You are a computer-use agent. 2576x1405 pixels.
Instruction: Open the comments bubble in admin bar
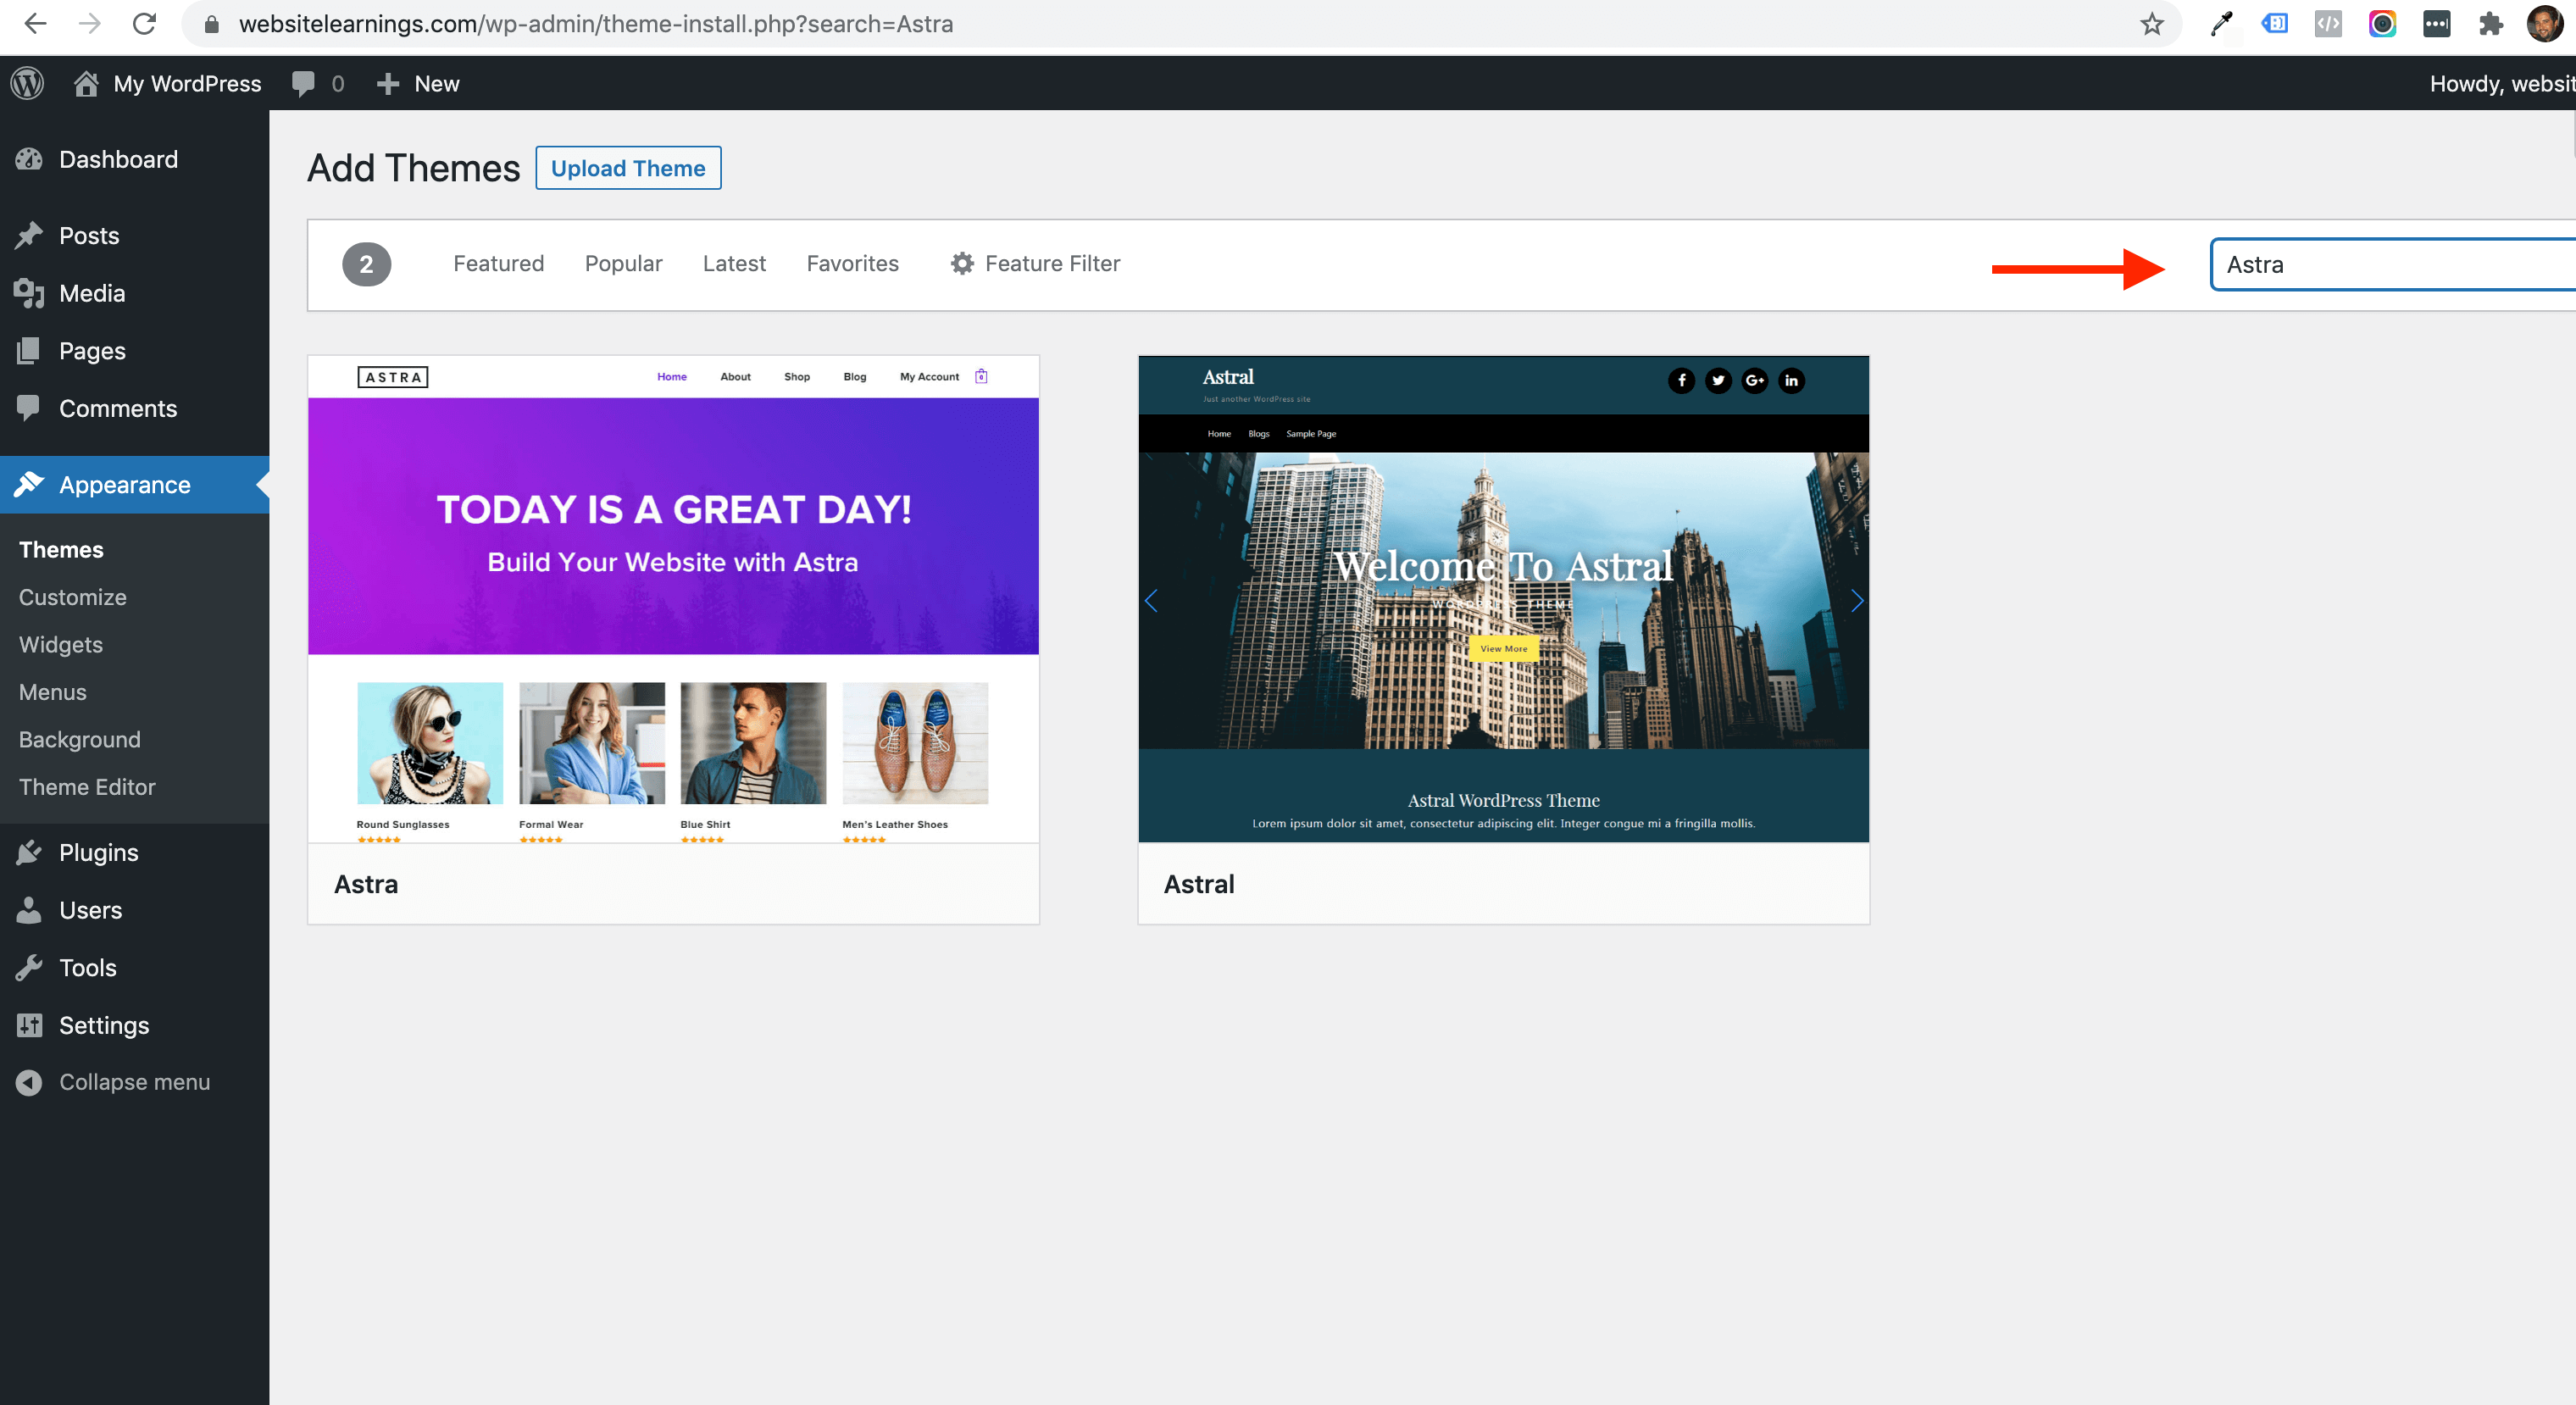[317, 83]
